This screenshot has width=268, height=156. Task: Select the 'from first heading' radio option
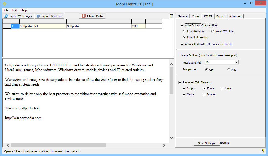[x=184, y=37]
